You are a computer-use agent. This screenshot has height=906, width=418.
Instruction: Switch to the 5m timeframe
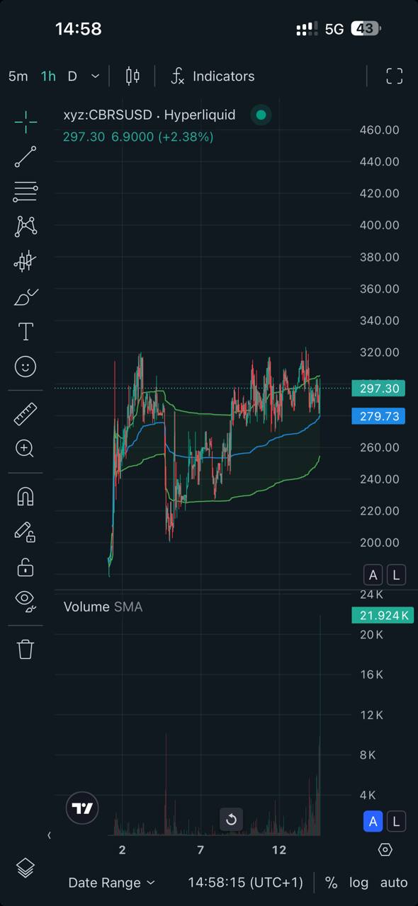tap(18, 76)
